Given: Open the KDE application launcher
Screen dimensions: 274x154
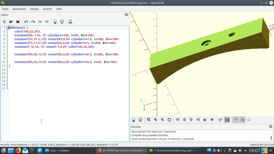Looking at the screenshot, I should pyautogui.click(x=4, y=150).
